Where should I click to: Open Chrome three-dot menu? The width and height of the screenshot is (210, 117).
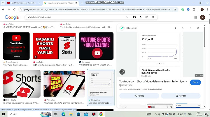[208, 10]
